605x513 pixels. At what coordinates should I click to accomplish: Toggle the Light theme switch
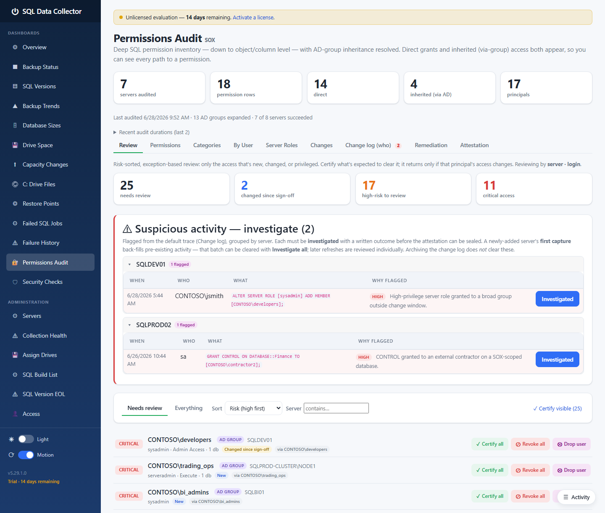point(26,439)
